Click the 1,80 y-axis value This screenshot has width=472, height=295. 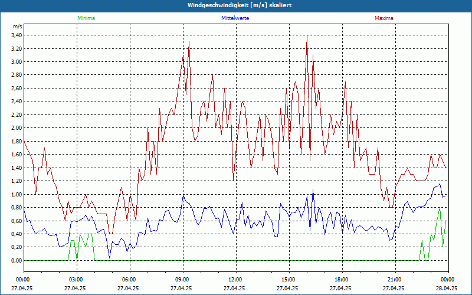pos(17,141)
